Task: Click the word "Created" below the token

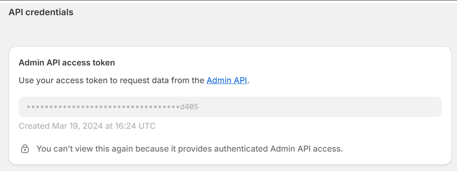Action: pos(34,126)
